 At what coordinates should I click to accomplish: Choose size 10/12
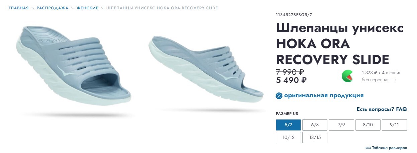288,138
